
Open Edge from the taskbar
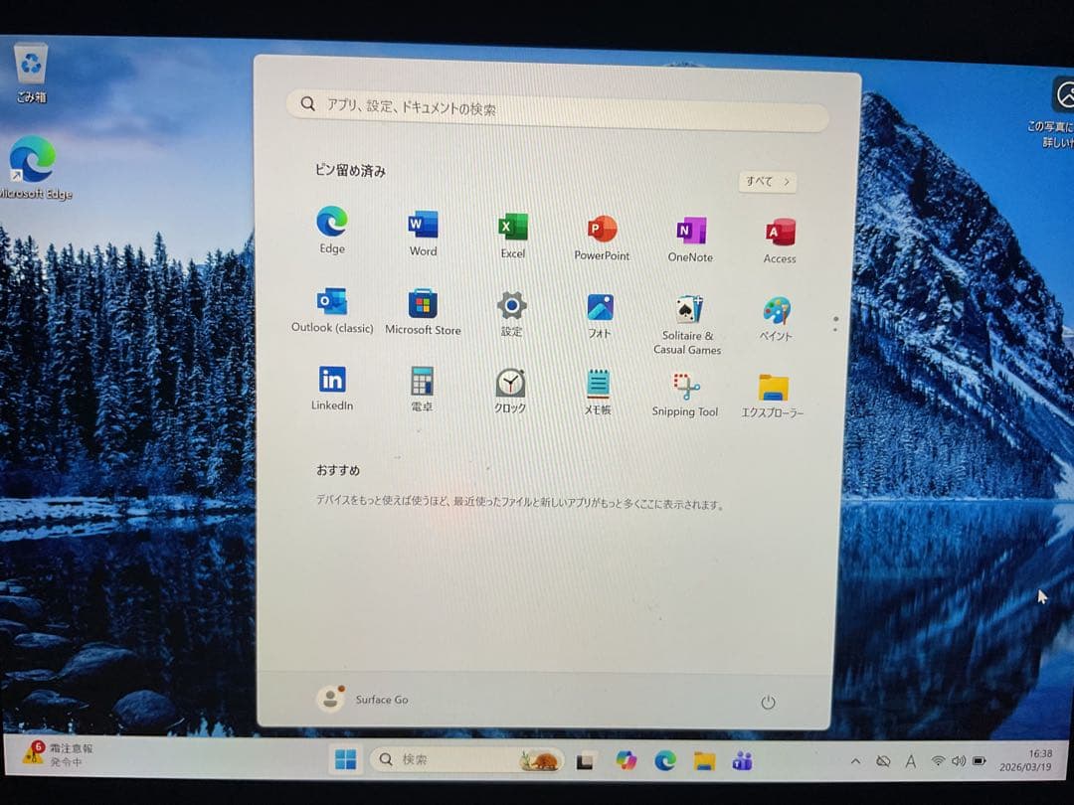point(664,760)
